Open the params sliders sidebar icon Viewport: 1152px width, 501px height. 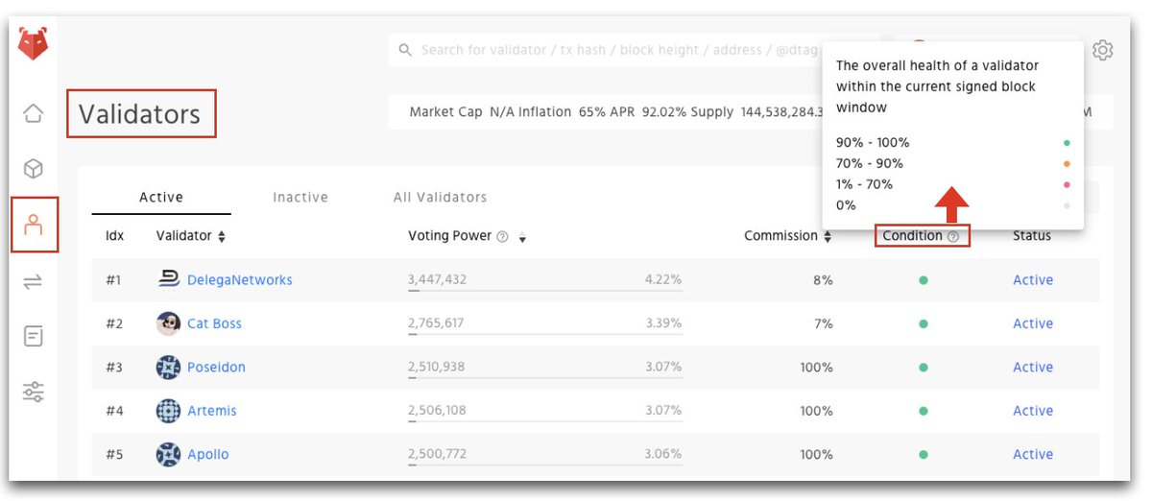pyautogui.click(x=33, y=392)
